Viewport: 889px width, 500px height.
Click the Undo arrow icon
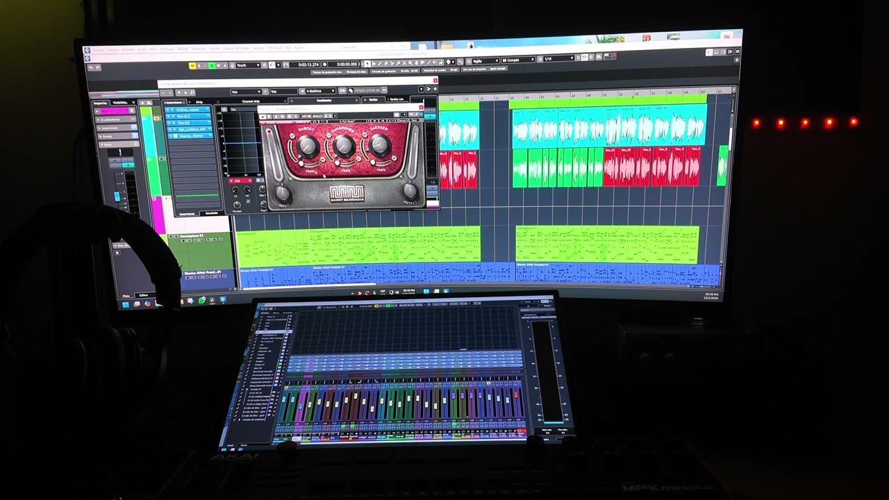91,67
